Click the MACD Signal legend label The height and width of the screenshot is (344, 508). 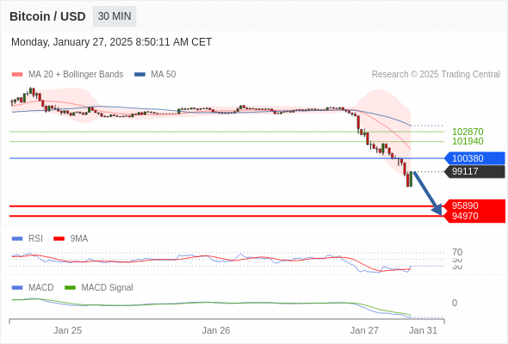[x=107, y=288]
